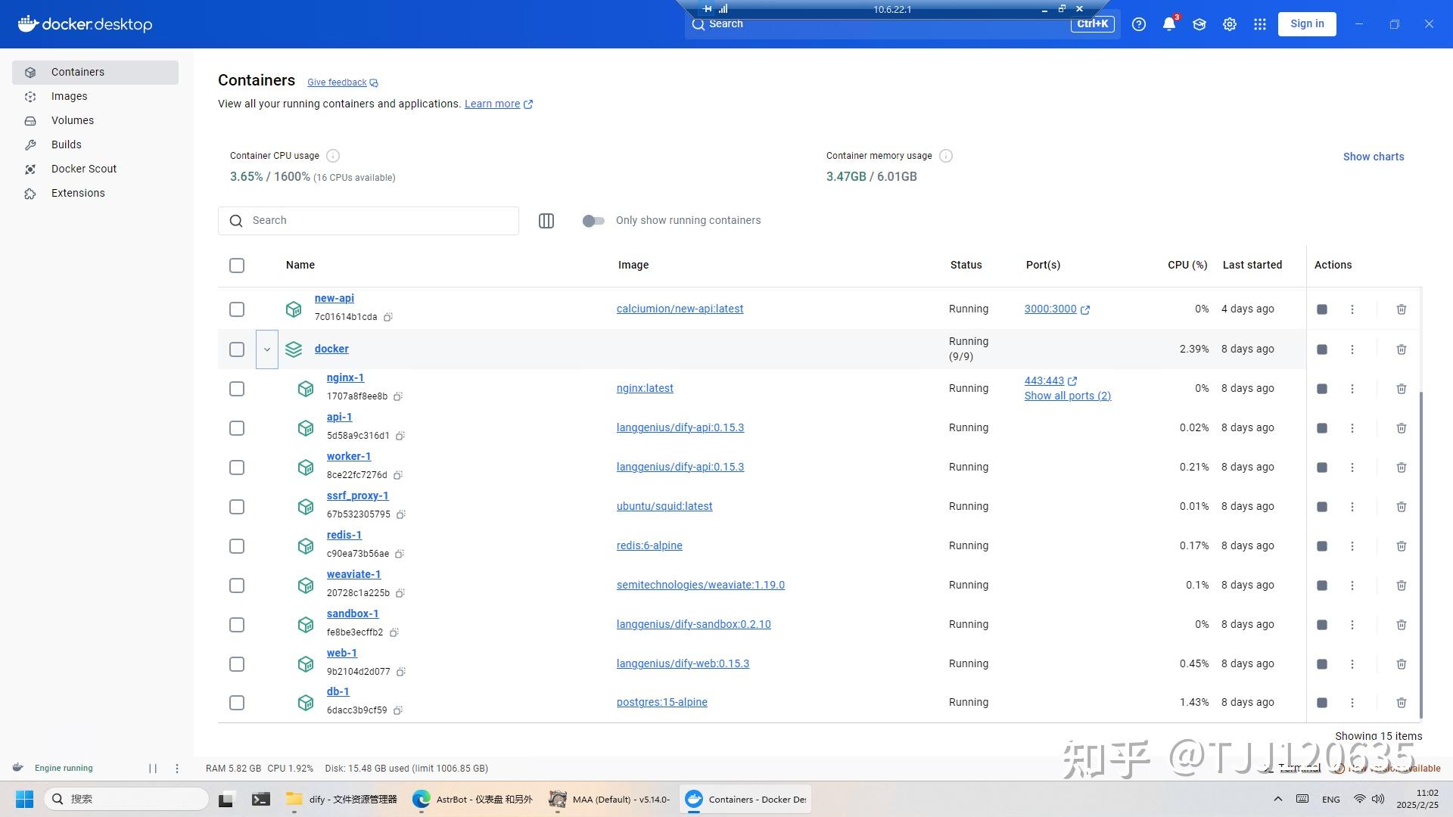
Task: Open the actions menu for redis-1
Action: point(1352,545)
